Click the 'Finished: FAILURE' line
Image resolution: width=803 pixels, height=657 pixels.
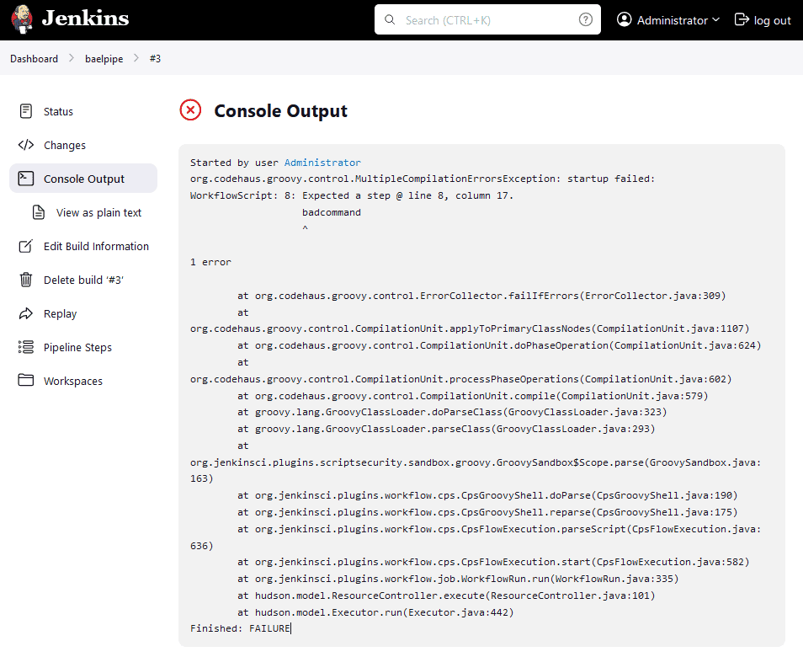point(240,628)
